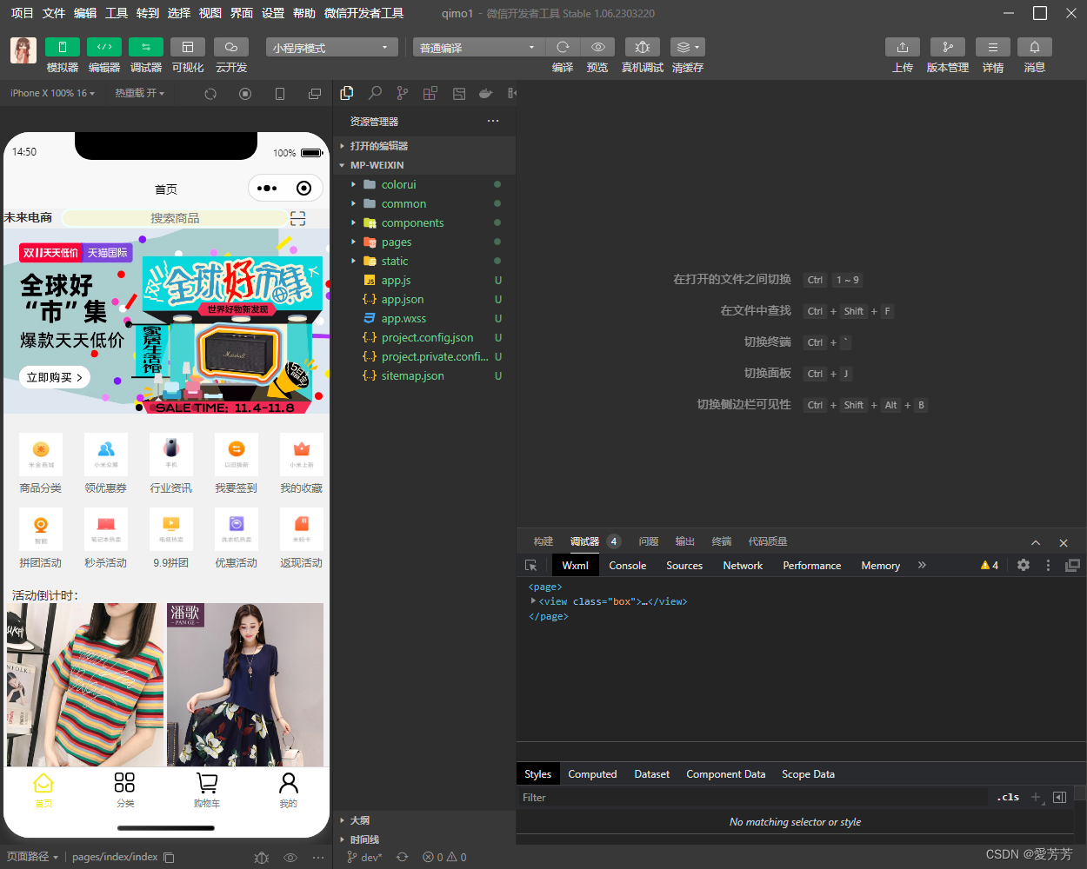Show more devtools tabs chevron

tap(922, 565)
